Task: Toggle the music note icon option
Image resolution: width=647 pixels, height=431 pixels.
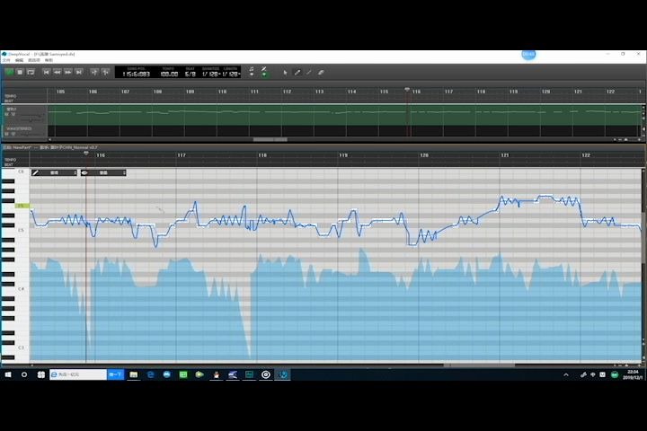Action: (252, 71)
